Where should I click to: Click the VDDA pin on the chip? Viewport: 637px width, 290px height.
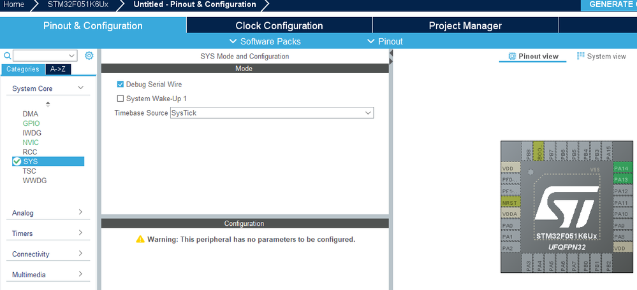click(x=511, y=214)
